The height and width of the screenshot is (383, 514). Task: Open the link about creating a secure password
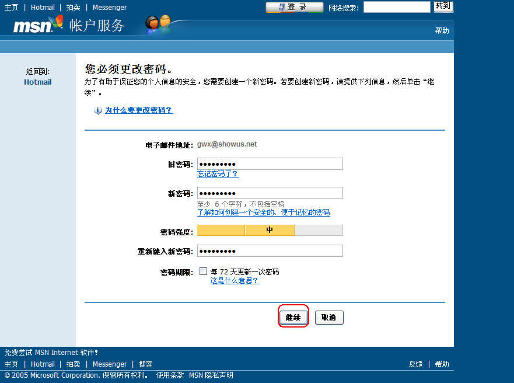(x=263, y=212)
